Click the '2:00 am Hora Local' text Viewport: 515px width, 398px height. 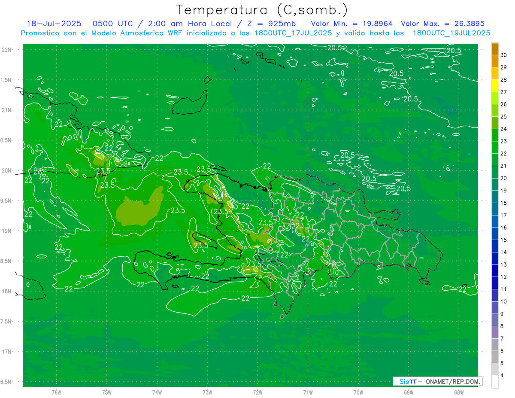[x=189, y=24]
